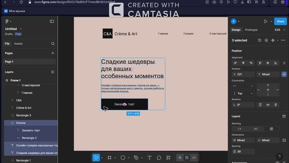Select Page 1 in Pages list
289x163 pixels.
pos(30,62)
